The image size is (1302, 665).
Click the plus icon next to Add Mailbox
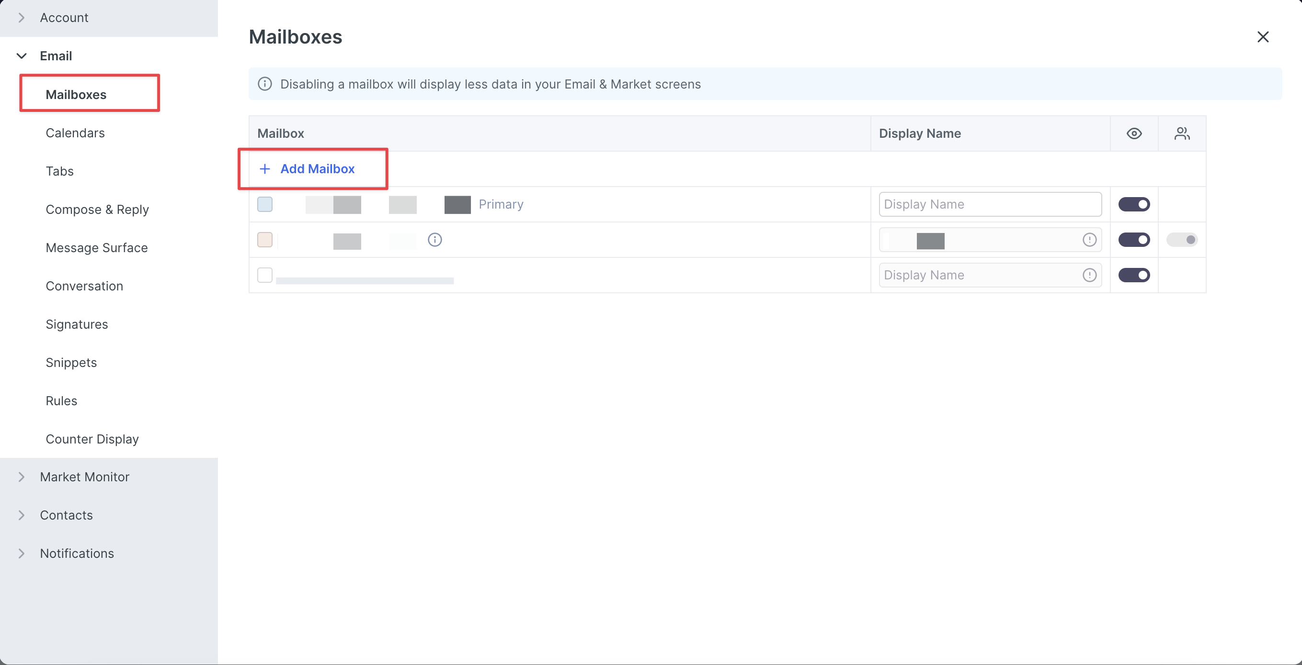[x=265, y=169]
